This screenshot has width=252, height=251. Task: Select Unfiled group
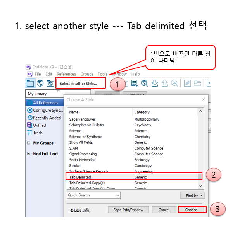click(x=40, y=125)
